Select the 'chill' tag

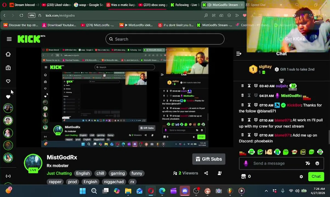coord(100,173)
